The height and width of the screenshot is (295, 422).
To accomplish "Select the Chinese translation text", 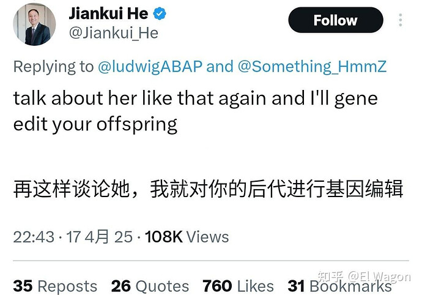I will pos(208,189).
